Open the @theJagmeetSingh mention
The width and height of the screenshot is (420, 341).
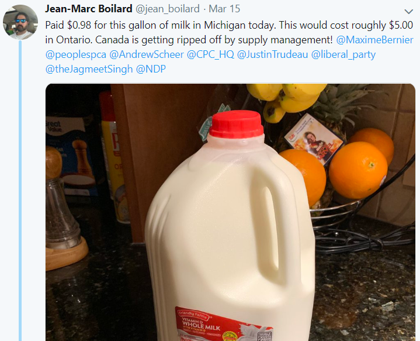pos(88,69)
